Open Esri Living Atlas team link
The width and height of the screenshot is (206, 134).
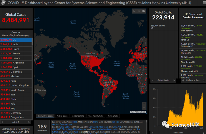(98, 127)
